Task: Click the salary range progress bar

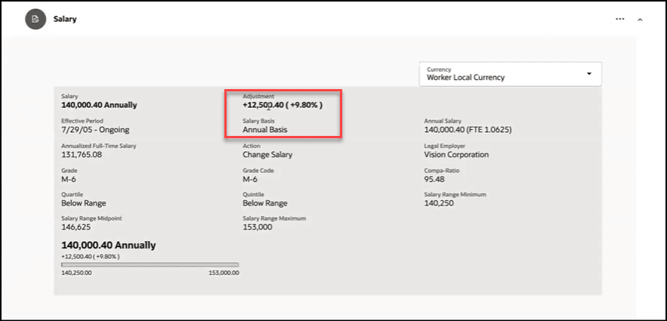Action: click(150, 264)
